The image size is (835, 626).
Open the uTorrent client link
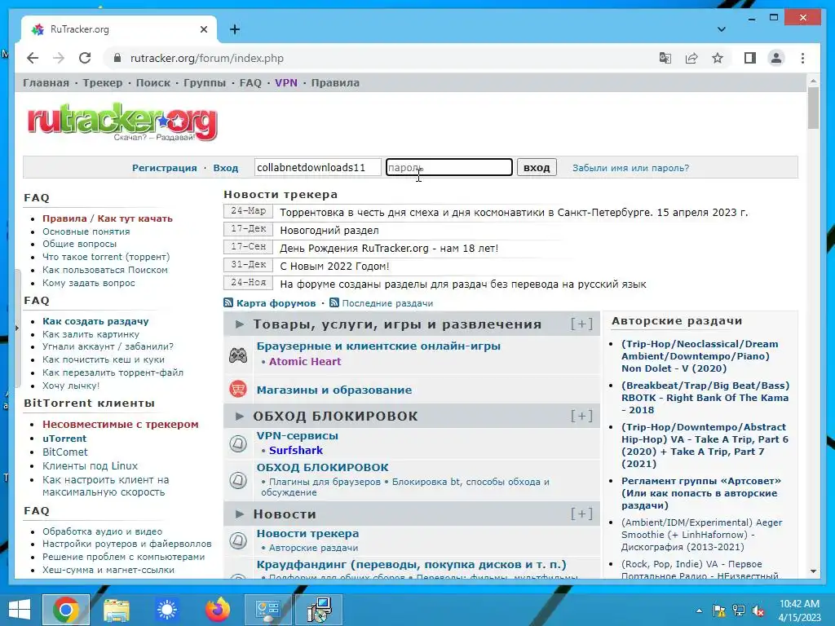point(64,438)
